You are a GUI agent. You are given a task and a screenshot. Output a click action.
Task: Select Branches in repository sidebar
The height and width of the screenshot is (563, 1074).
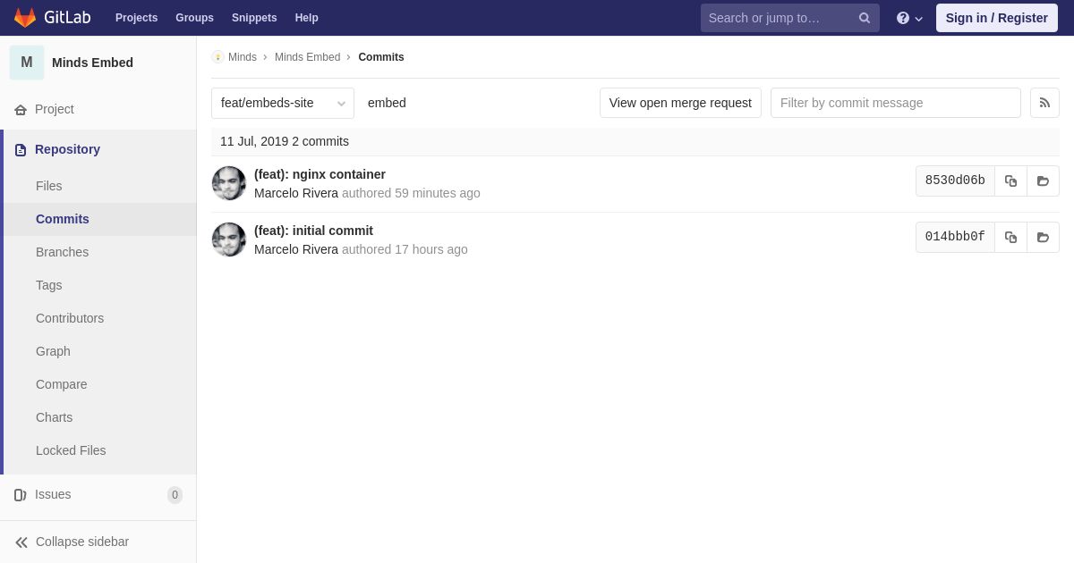click(x=62, y=252)
